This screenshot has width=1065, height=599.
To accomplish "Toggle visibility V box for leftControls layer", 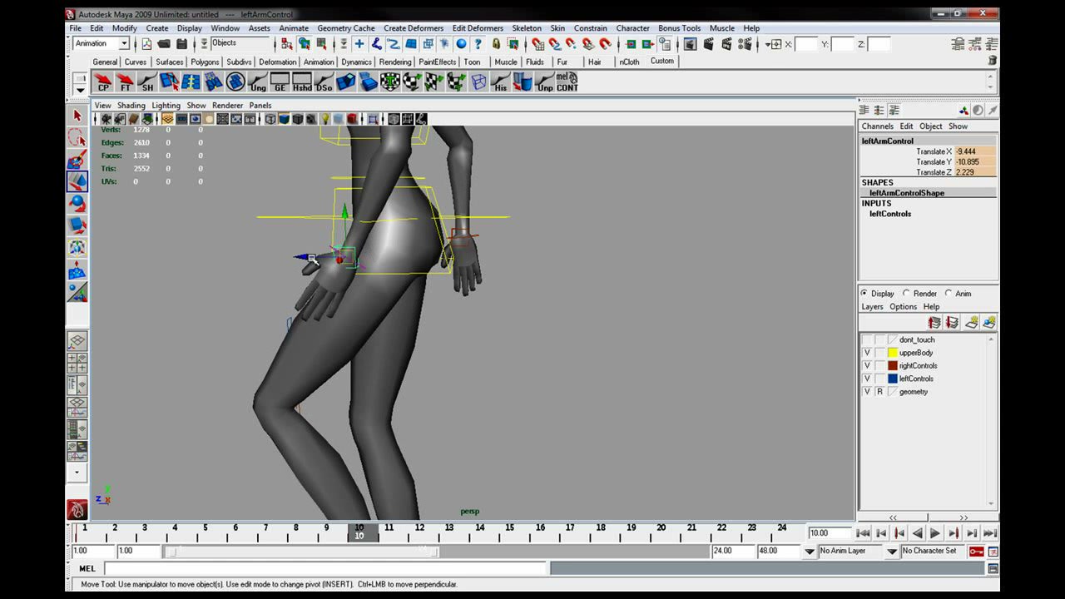I will pyautogui.click(x=867, y=379).
